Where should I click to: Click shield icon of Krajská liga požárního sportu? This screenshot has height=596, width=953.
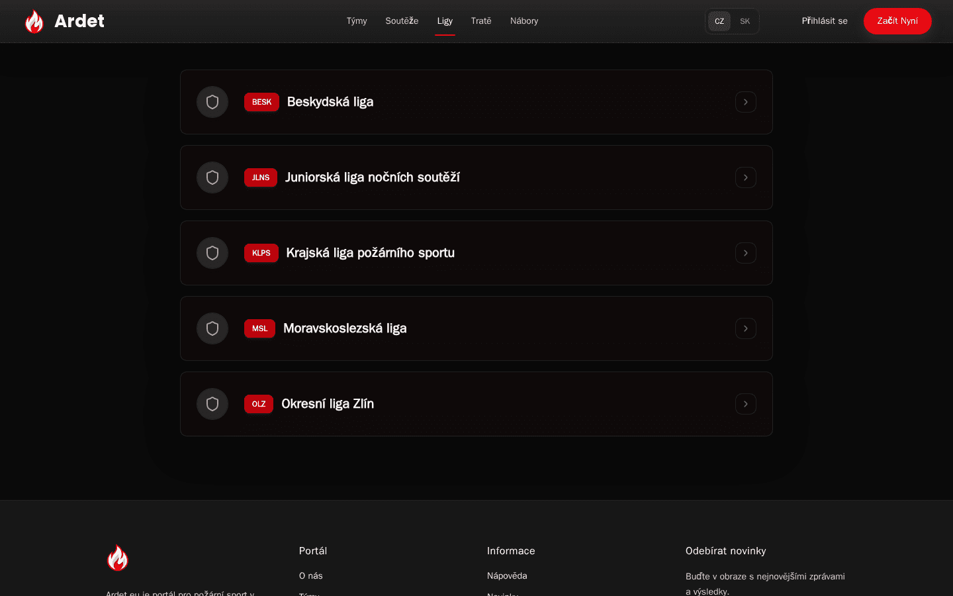212,253
